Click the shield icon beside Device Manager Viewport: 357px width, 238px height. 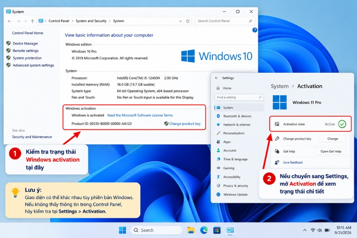point(8,43)
